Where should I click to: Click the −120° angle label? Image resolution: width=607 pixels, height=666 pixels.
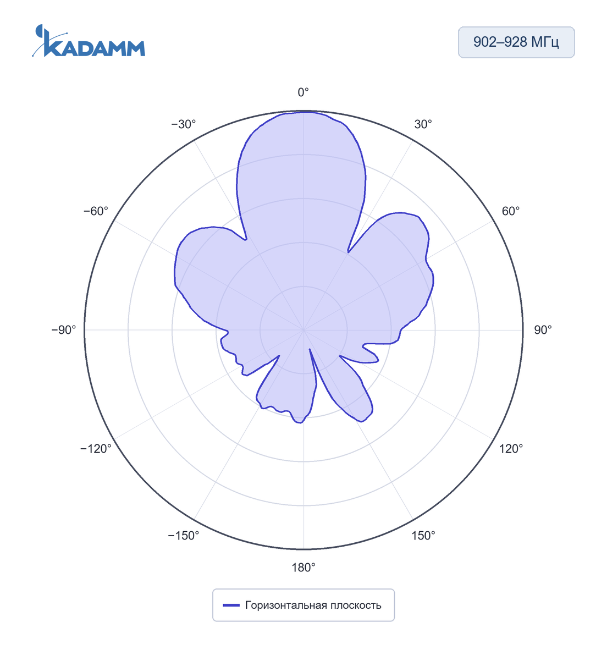point(96,449)
